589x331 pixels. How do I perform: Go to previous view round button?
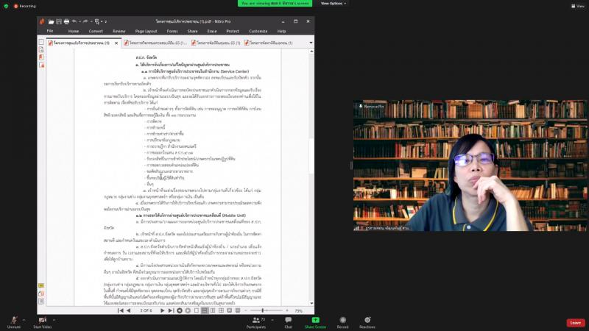point(180,310)
